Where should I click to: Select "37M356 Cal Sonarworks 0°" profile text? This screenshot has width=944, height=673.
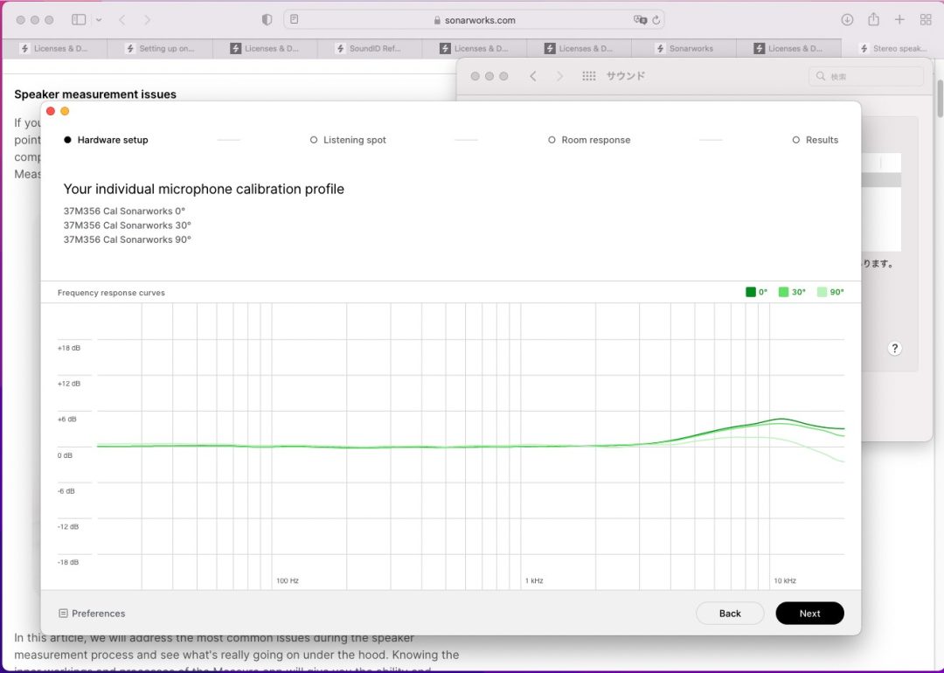tap(125, 212)
